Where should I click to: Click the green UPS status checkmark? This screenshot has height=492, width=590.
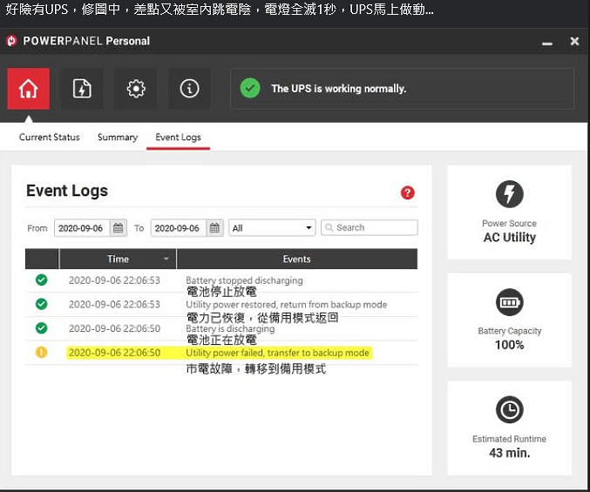(x=250, y=88)
